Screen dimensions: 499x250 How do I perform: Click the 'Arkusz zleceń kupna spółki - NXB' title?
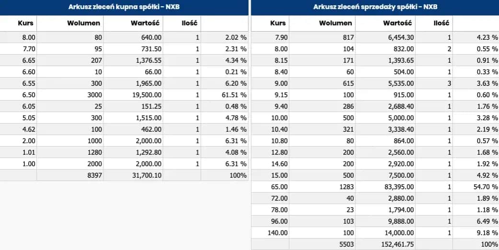point(124,7)
